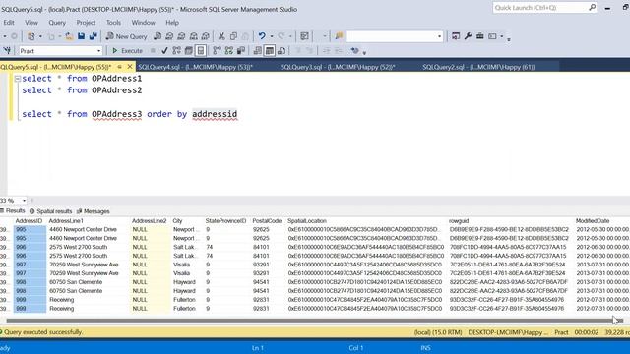Screen dimensions: 630x354
Task: Parse the query with the checkmark icon
Action: [164, 50]
